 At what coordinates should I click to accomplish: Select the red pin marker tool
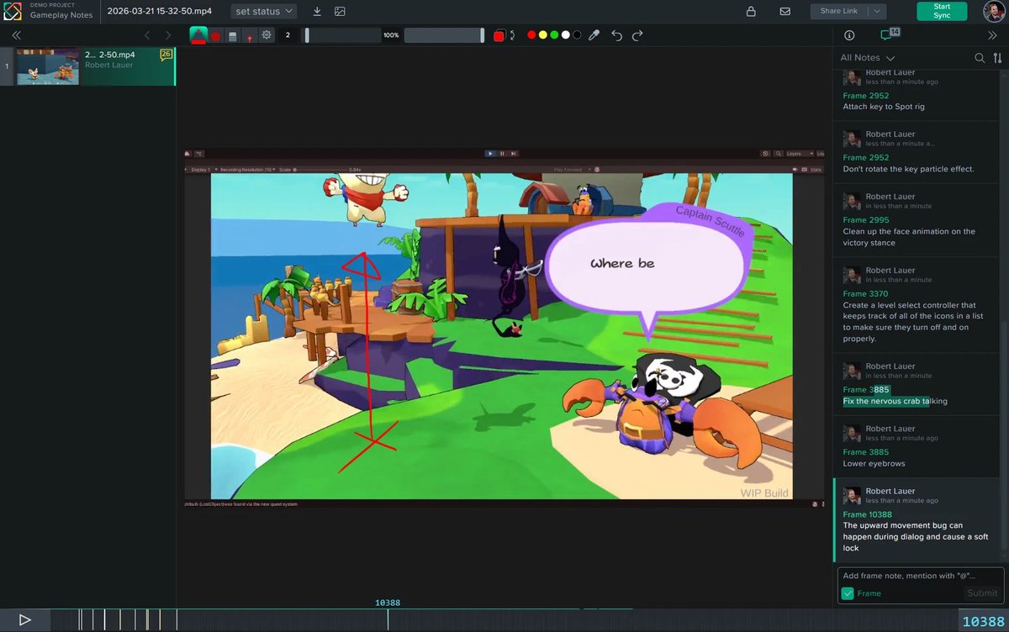[250, 36]
